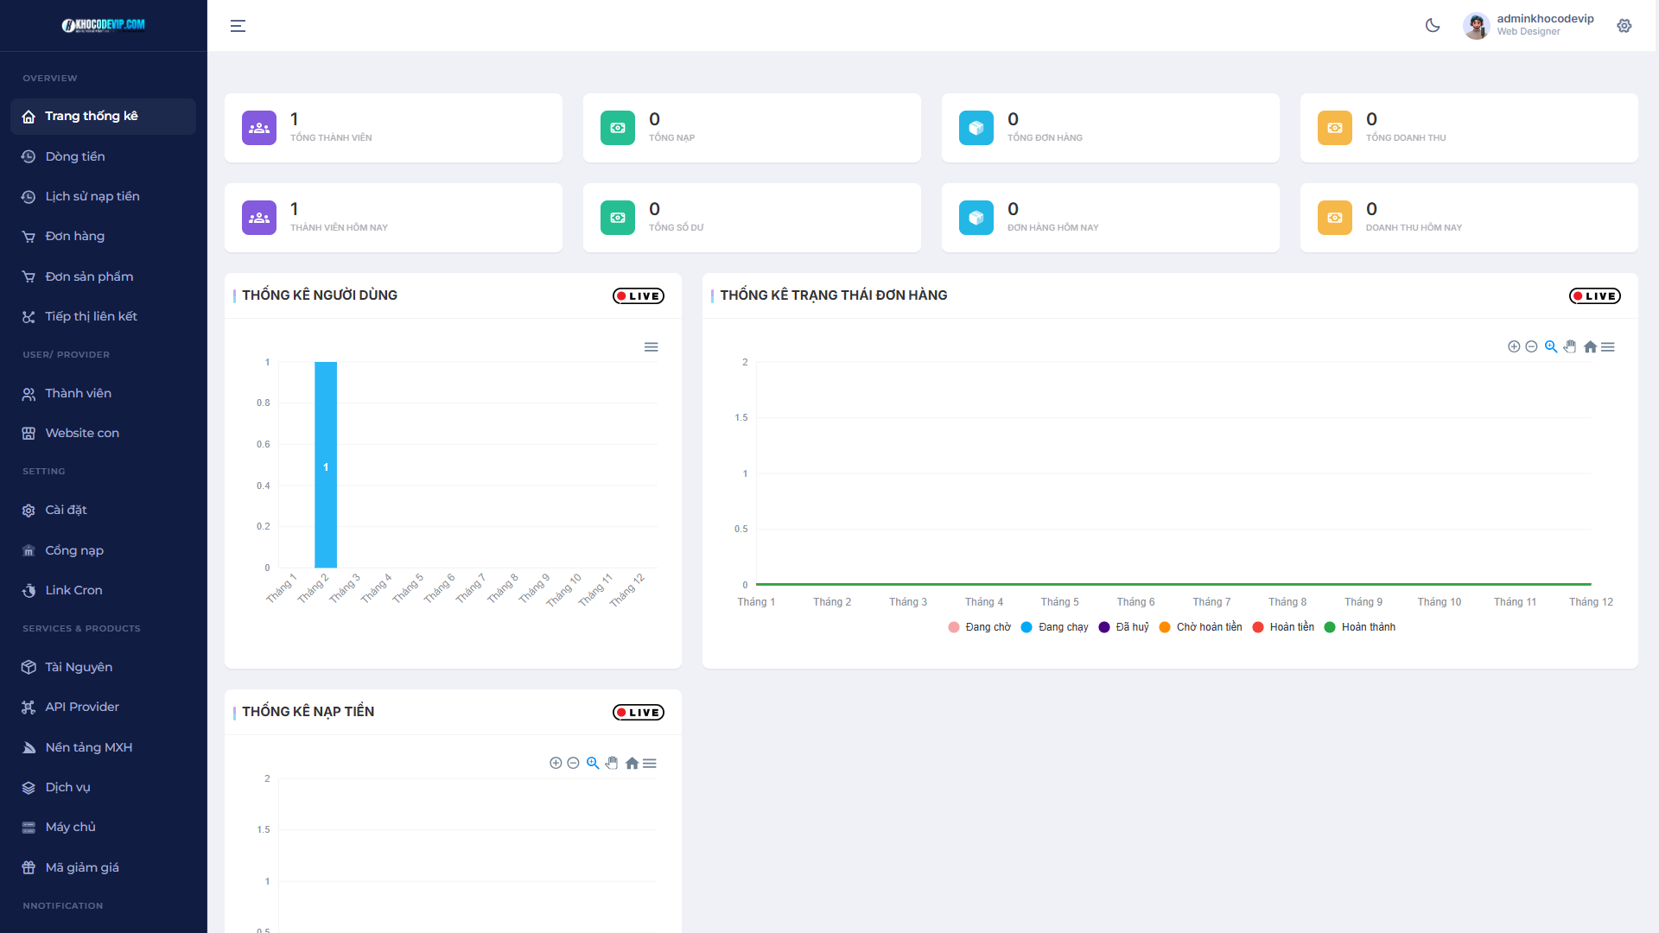Click zoom in on order status chart
Image resolution: width=1659 pixels, height=933 pixels.
tap(1514, 346)
